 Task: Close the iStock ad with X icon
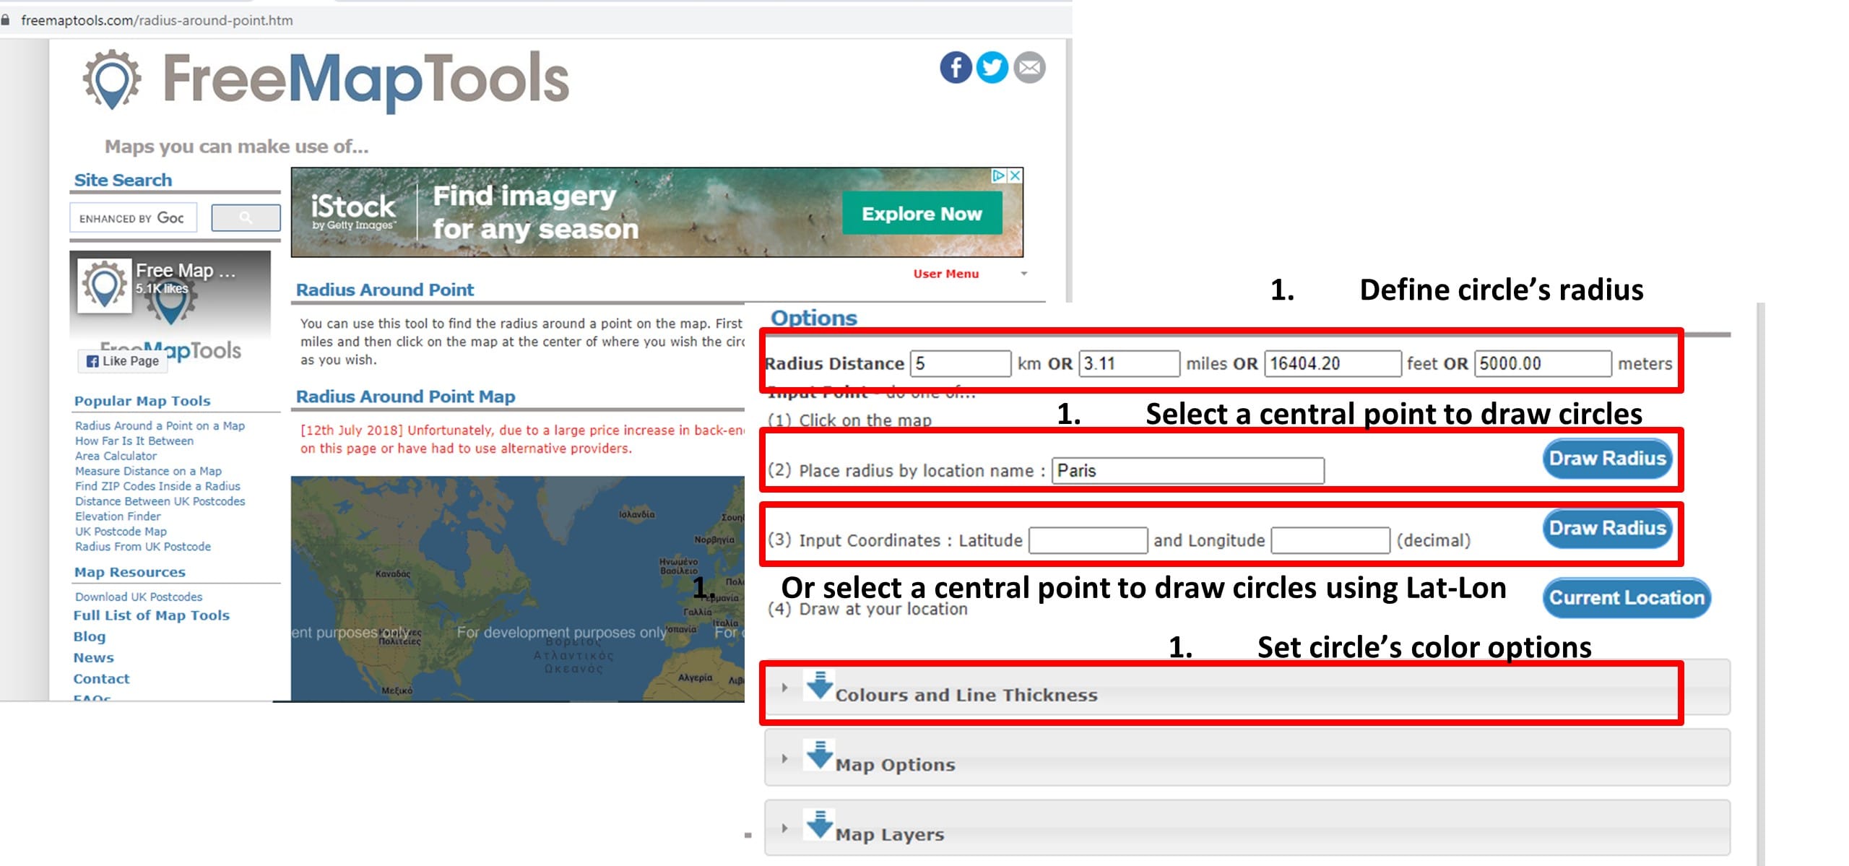click(1016, 176)
